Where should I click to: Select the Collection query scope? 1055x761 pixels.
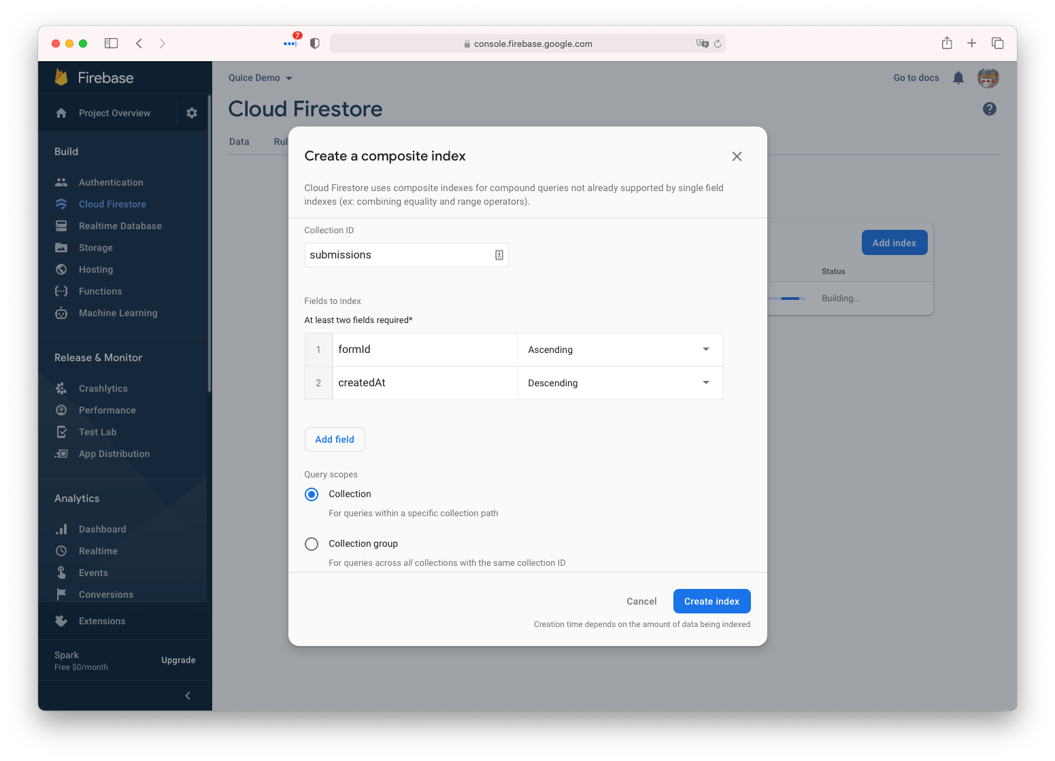click(x=312, y=494)
